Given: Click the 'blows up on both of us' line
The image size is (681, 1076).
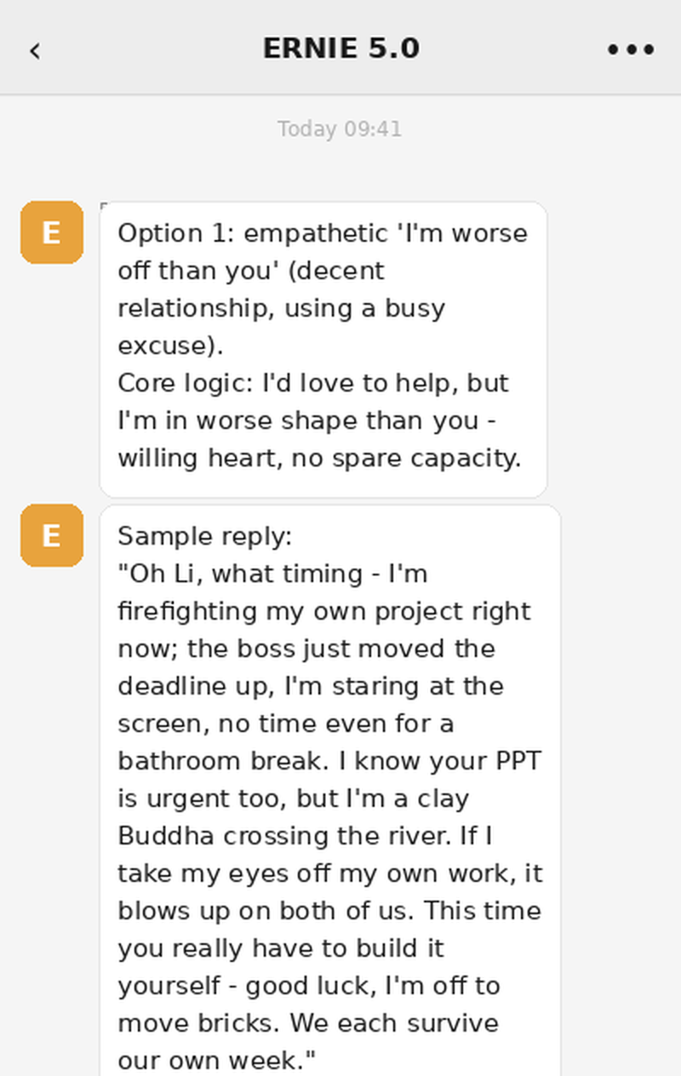Looking at the screenshot, I should pos(329,911).
